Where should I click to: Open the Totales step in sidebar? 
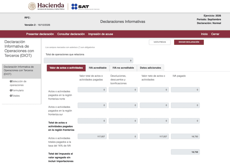(15, 96)
